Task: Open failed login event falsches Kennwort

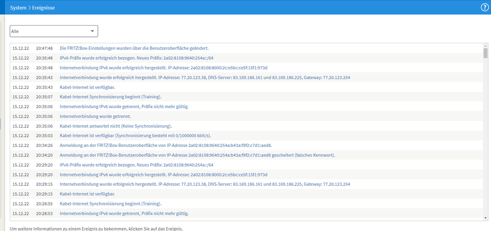Action: tap(197, 155)
